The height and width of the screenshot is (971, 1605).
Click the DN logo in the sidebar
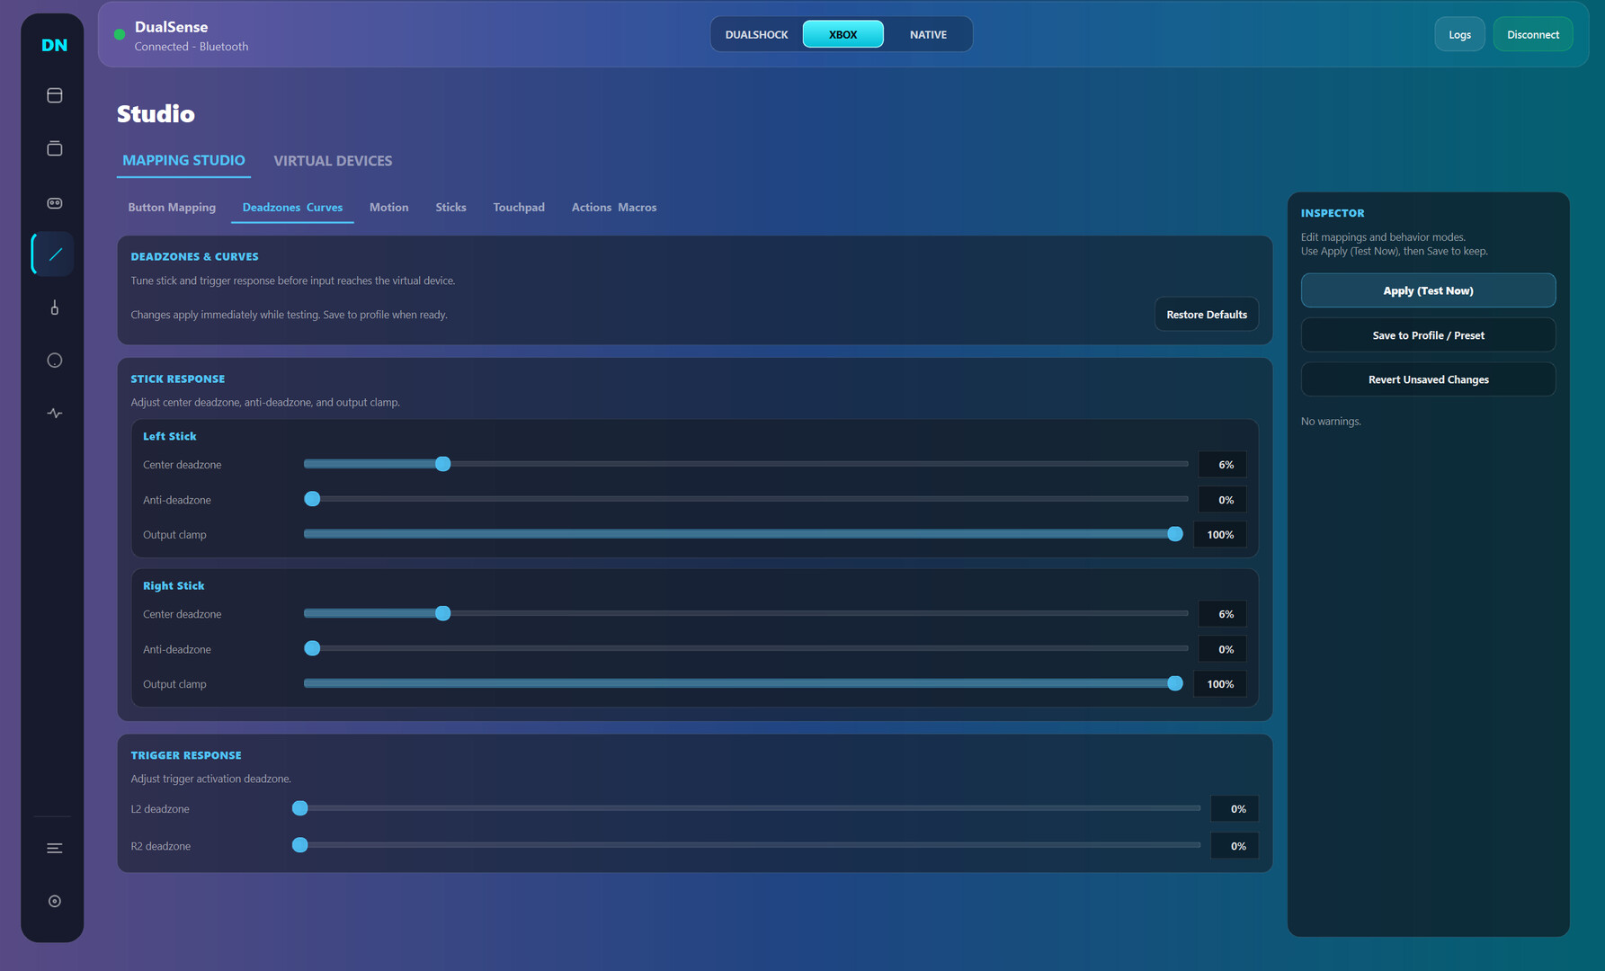[x=54, y=45]
